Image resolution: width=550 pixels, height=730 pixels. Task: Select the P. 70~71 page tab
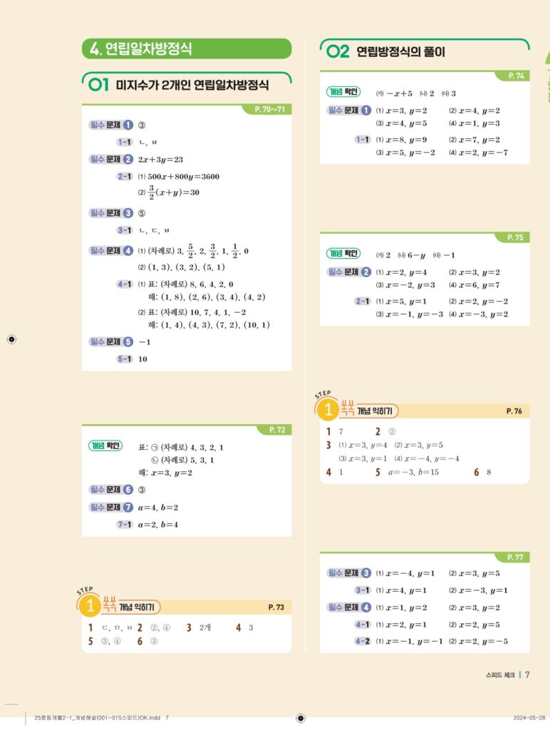coord(269,109)
